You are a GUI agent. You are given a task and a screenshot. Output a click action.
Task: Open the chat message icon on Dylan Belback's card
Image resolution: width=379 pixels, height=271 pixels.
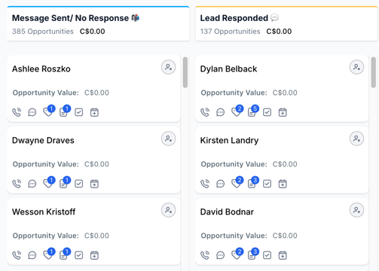(220, 112)
